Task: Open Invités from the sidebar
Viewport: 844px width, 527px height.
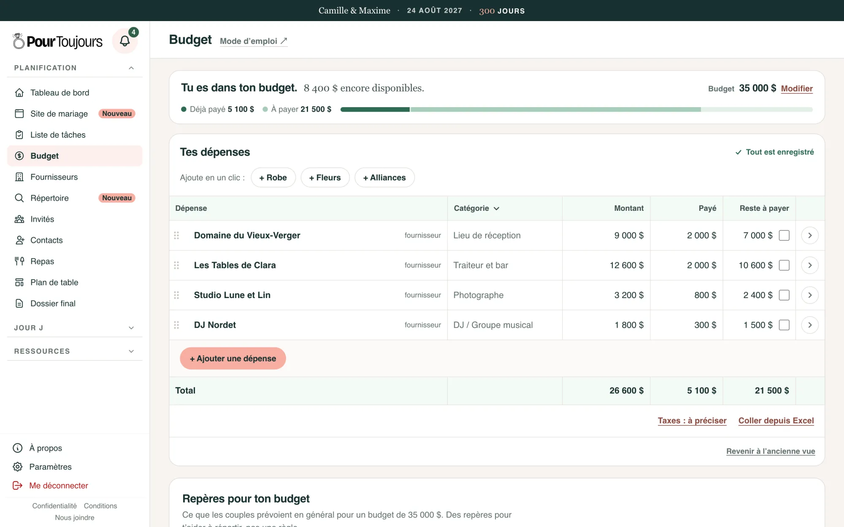Action: [x=75, y=219]
